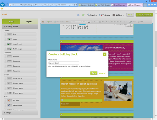Open the Table dropdown

(x=132, y=22)
